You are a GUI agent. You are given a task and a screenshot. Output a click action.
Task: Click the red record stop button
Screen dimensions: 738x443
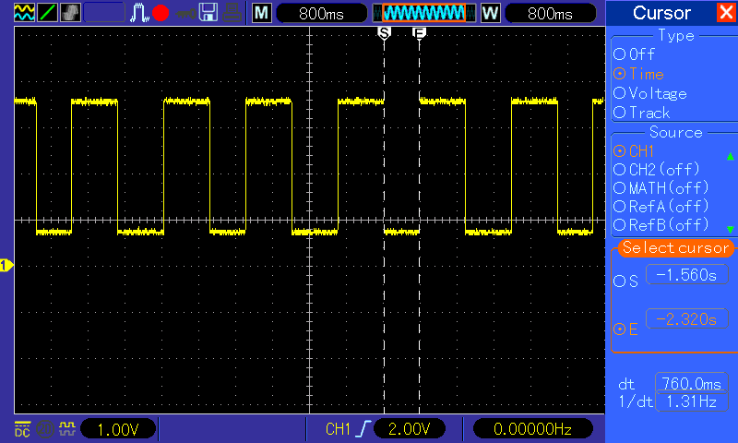click(x=161, y=13)
